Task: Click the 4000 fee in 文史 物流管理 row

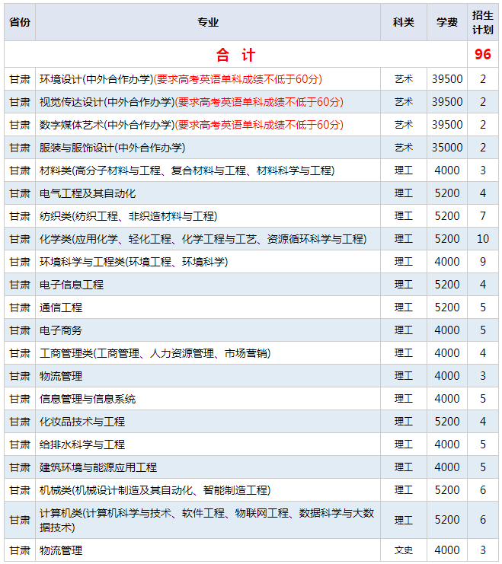Action: (x=447, y=550)
